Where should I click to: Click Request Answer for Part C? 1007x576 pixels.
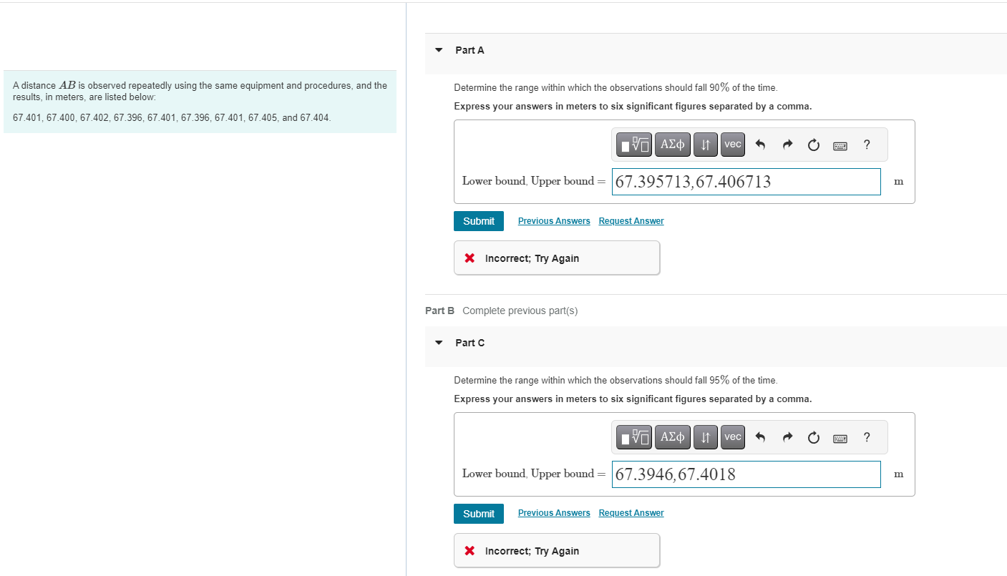[631, 512]
